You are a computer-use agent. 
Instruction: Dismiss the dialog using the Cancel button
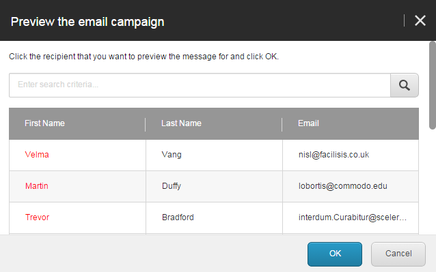click(x=398, y=254)
